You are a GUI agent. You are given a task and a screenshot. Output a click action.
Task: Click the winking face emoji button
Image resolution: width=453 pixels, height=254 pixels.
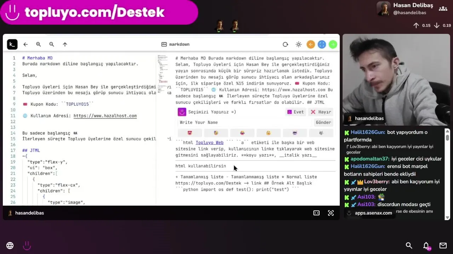269,133
